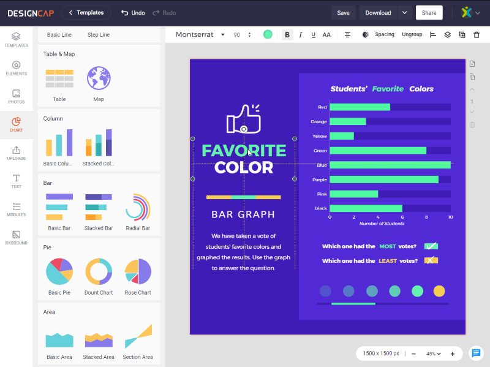Open the text color swatch
Image resolution: width=490 pixels, height=367 pixels.
click(268, 34)
